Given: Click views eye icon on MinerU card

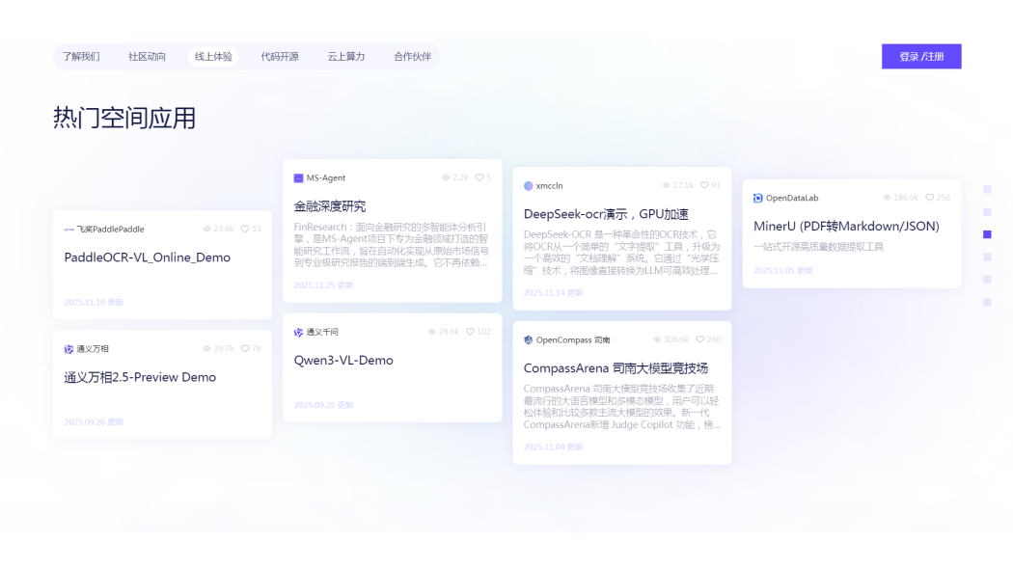Looking at the screenshot, I should click(887, 198).
